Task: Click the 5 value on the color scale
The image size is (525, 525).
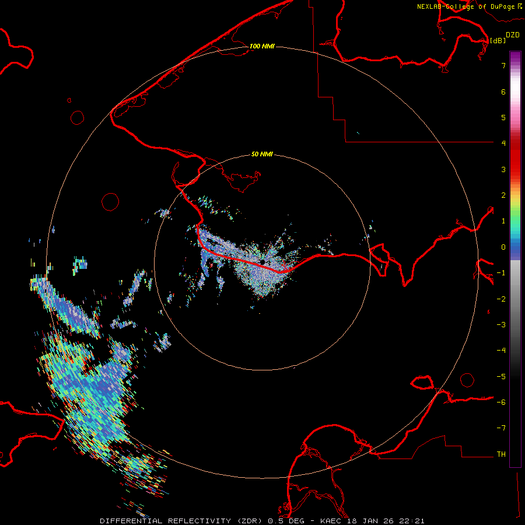Action: 503,117
